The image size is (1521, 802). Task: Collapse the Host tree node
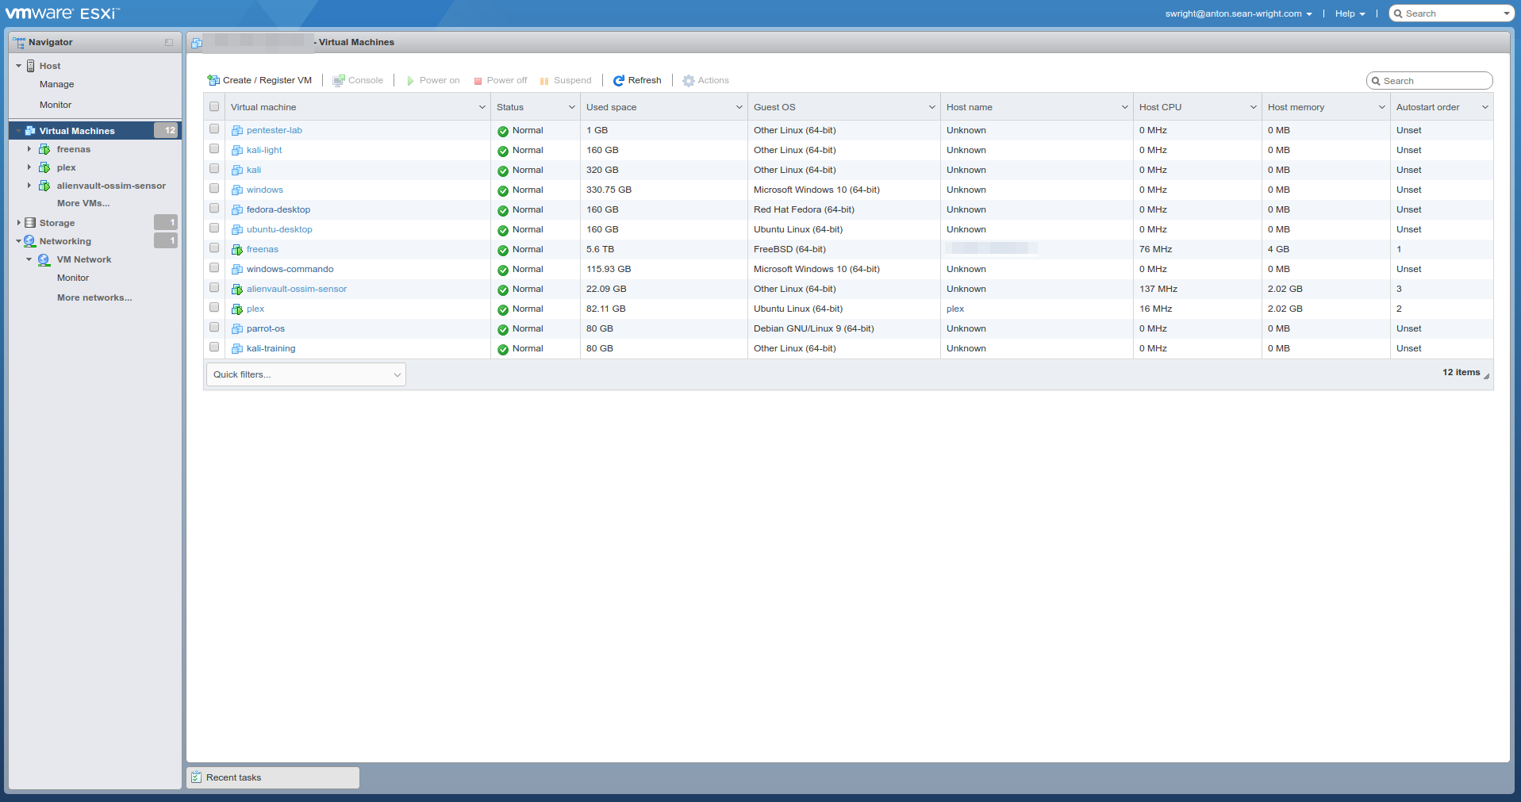tap(18, 66)
